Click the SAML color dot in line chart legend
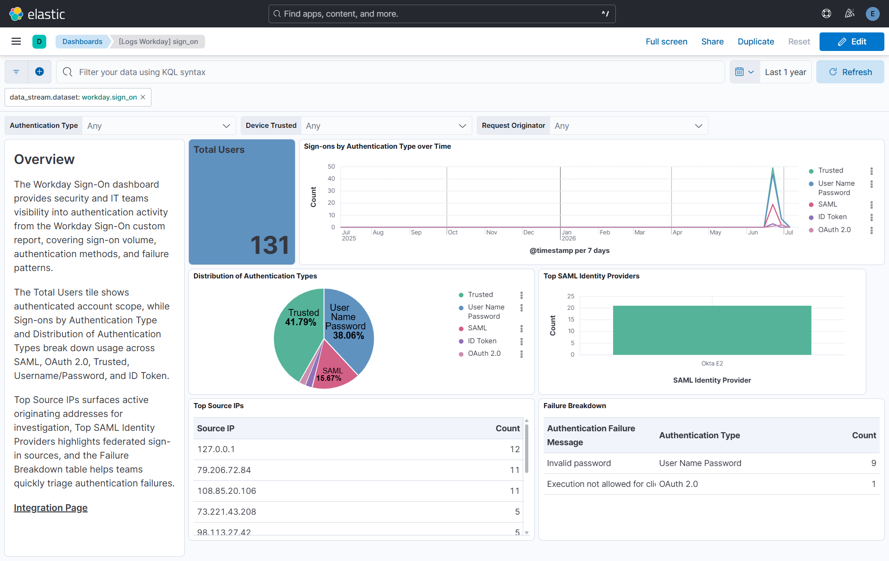889x561 pixels. click(x=811, y=205)
